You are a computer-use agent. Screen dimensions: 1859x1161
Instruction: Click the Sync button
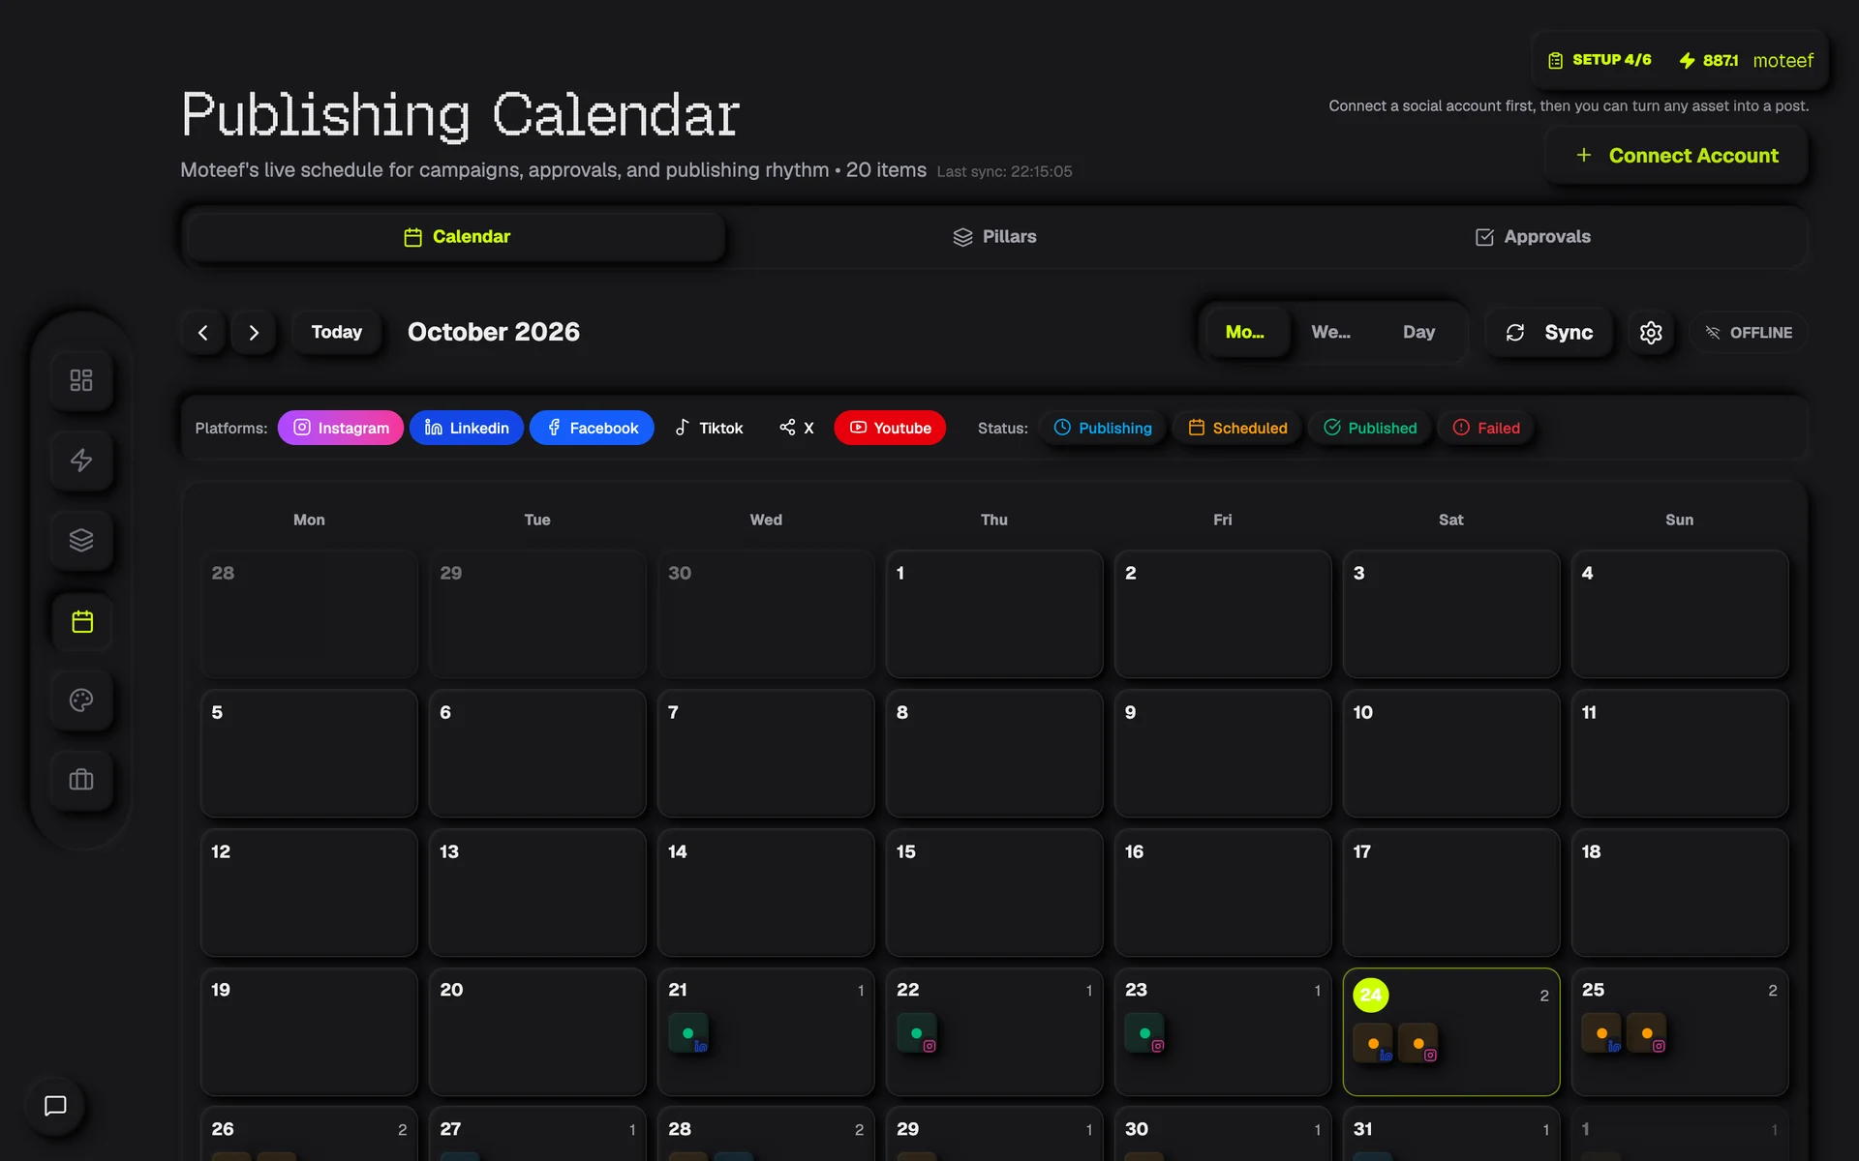click(x=1549, y=333)
